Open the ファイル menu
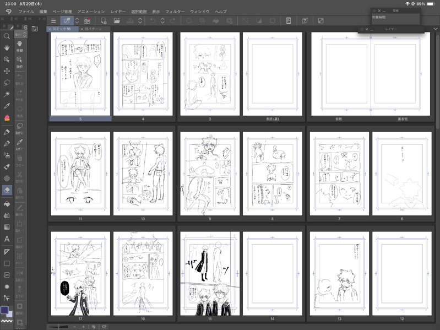 coord(26,12)
